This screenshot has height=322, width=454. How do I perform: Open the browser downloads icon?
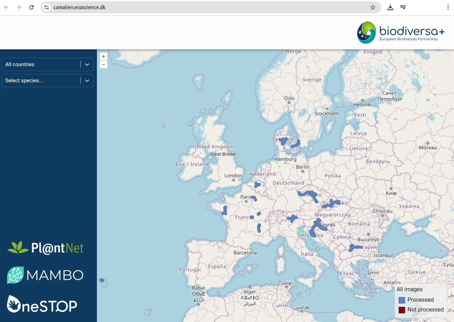tap(390, 7)
